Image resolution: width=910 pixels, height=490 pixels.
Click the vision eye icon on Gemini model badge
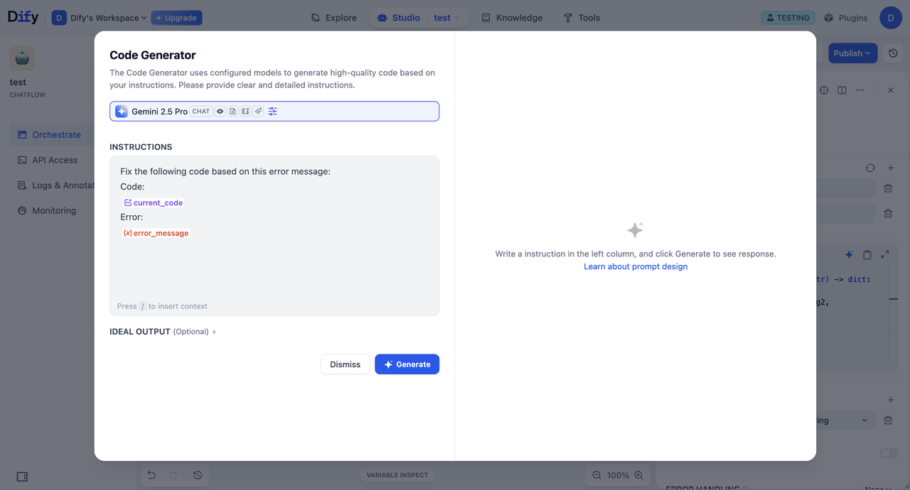[219, 111]
